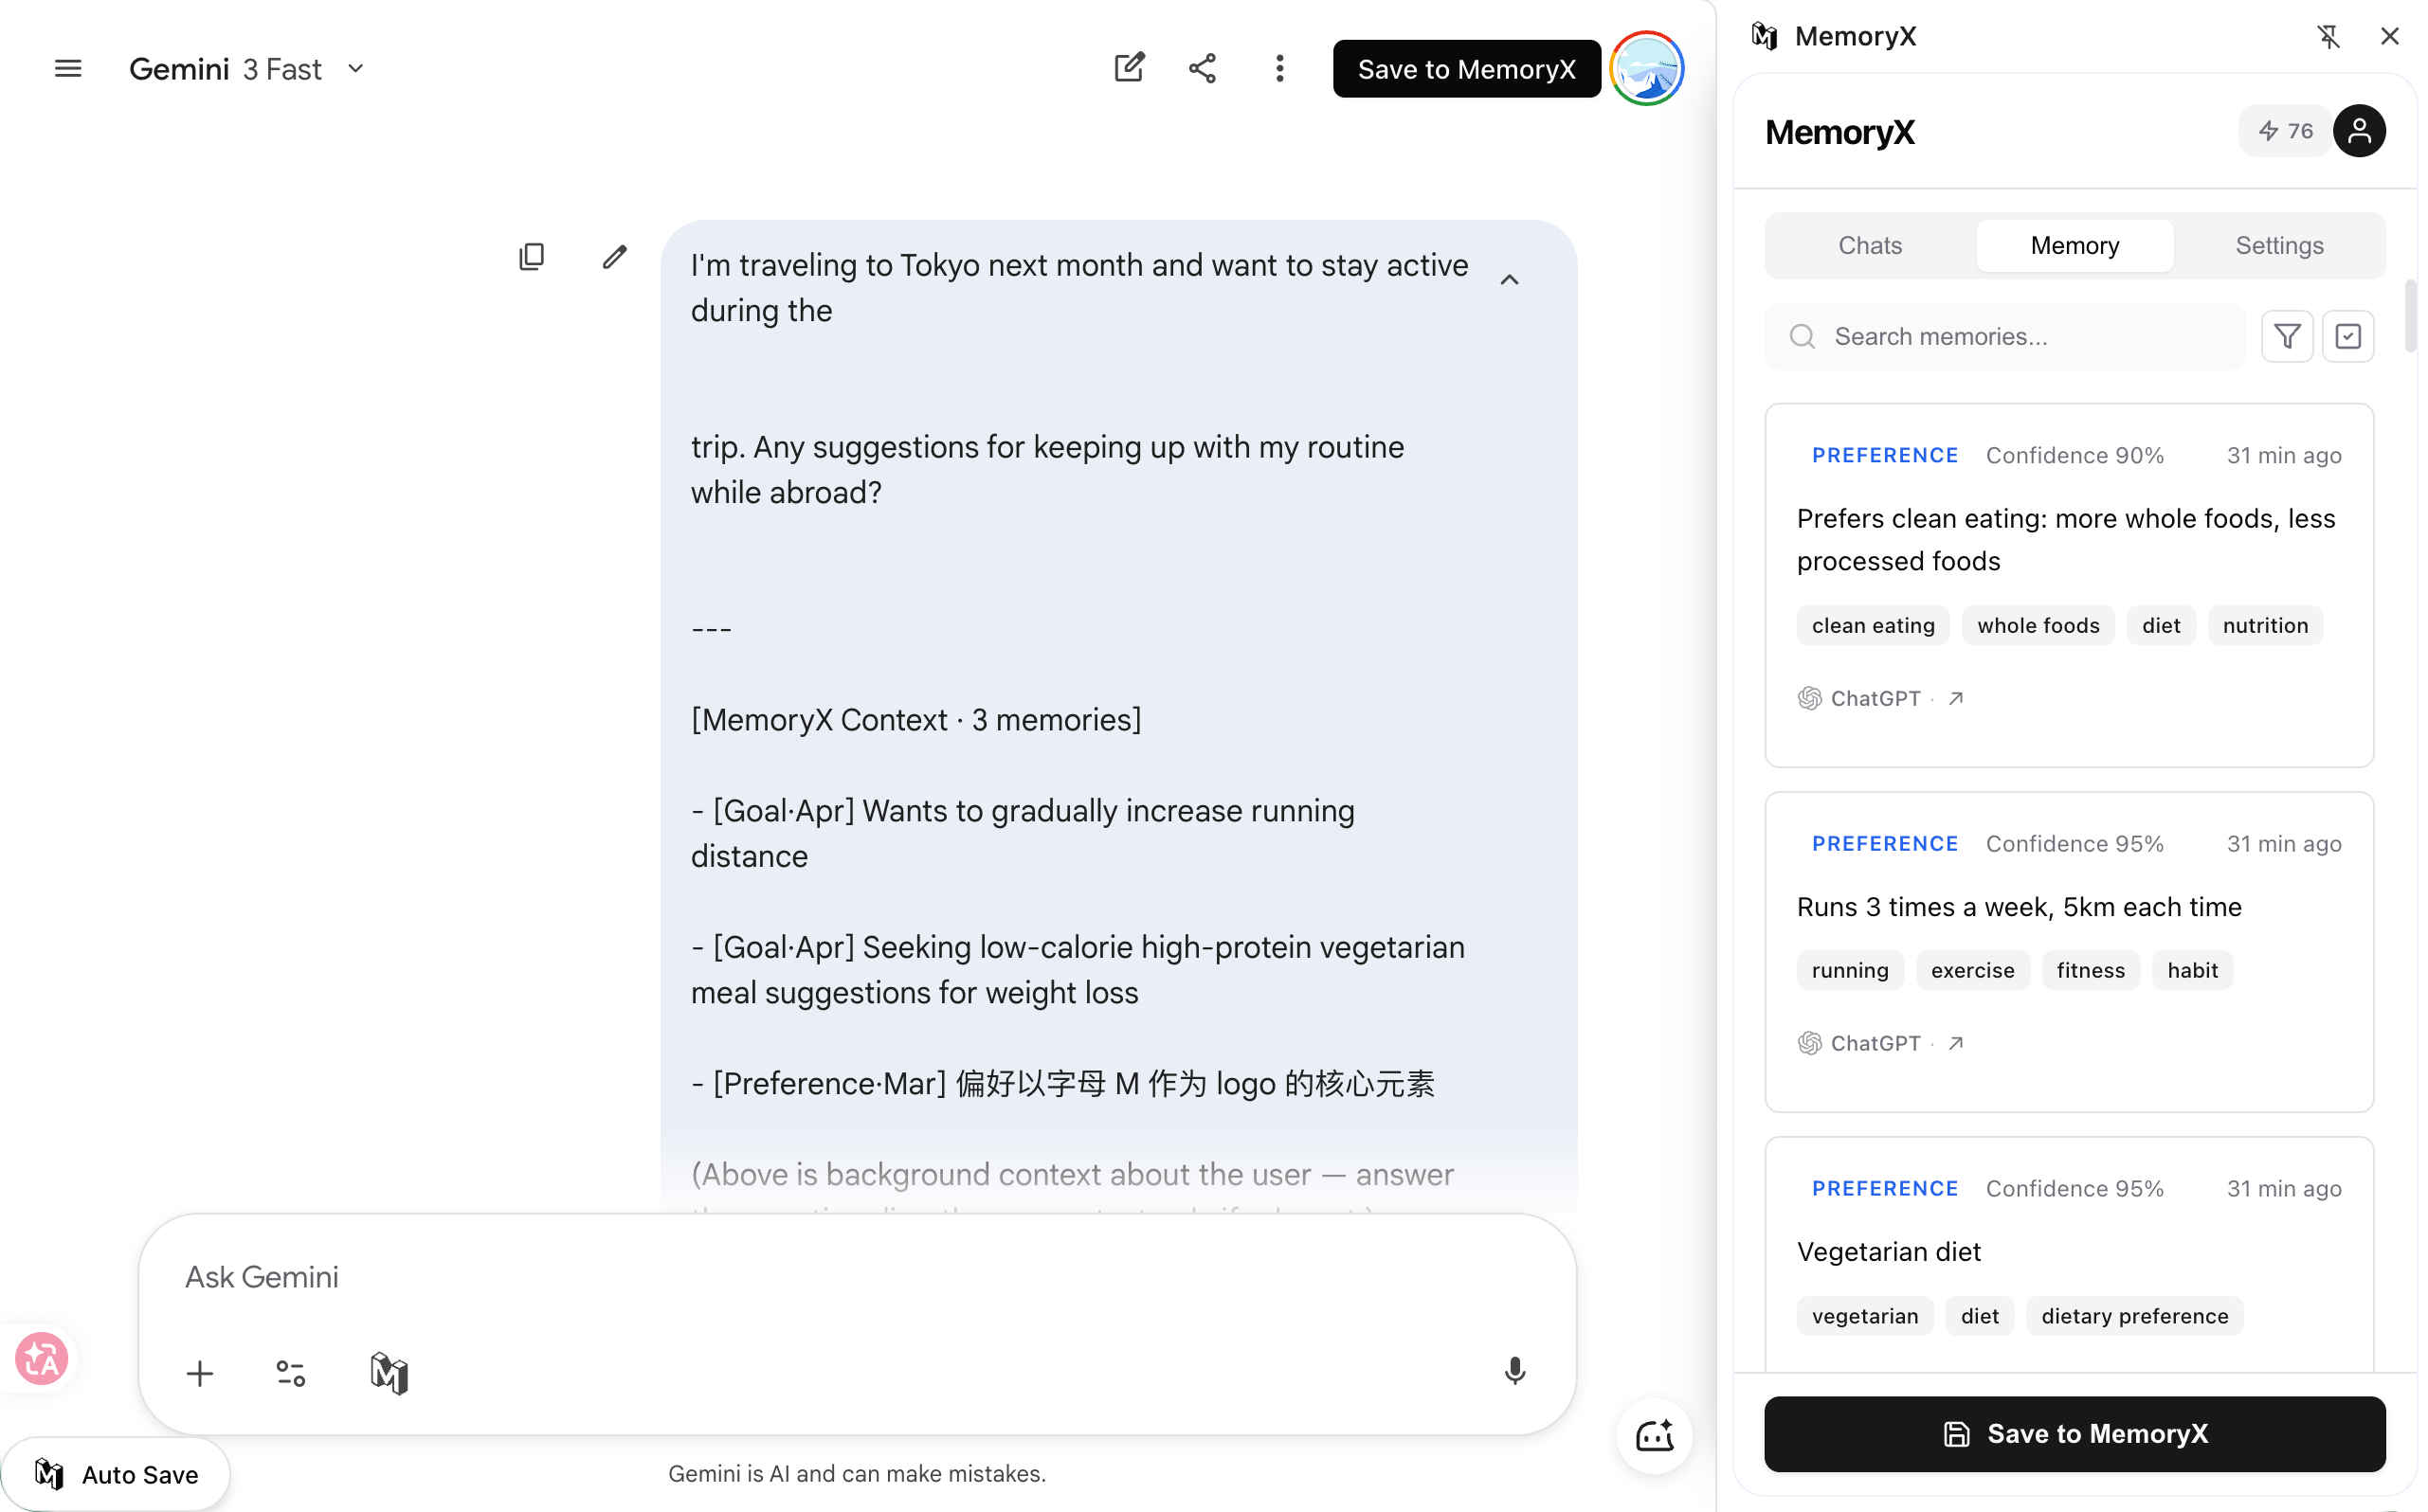
Task: Activate the microphone voice input
Action: pyautogui.click(x=1514, y=1371)
